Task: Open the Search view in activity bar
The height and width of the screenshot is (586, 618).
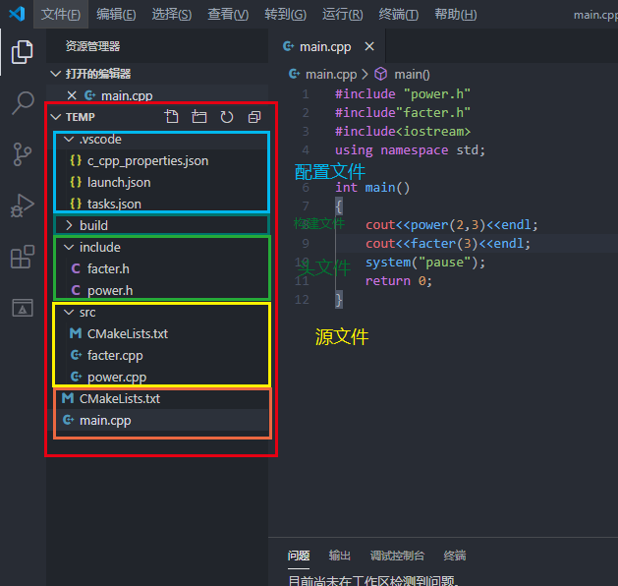Action: pos(22,102)
